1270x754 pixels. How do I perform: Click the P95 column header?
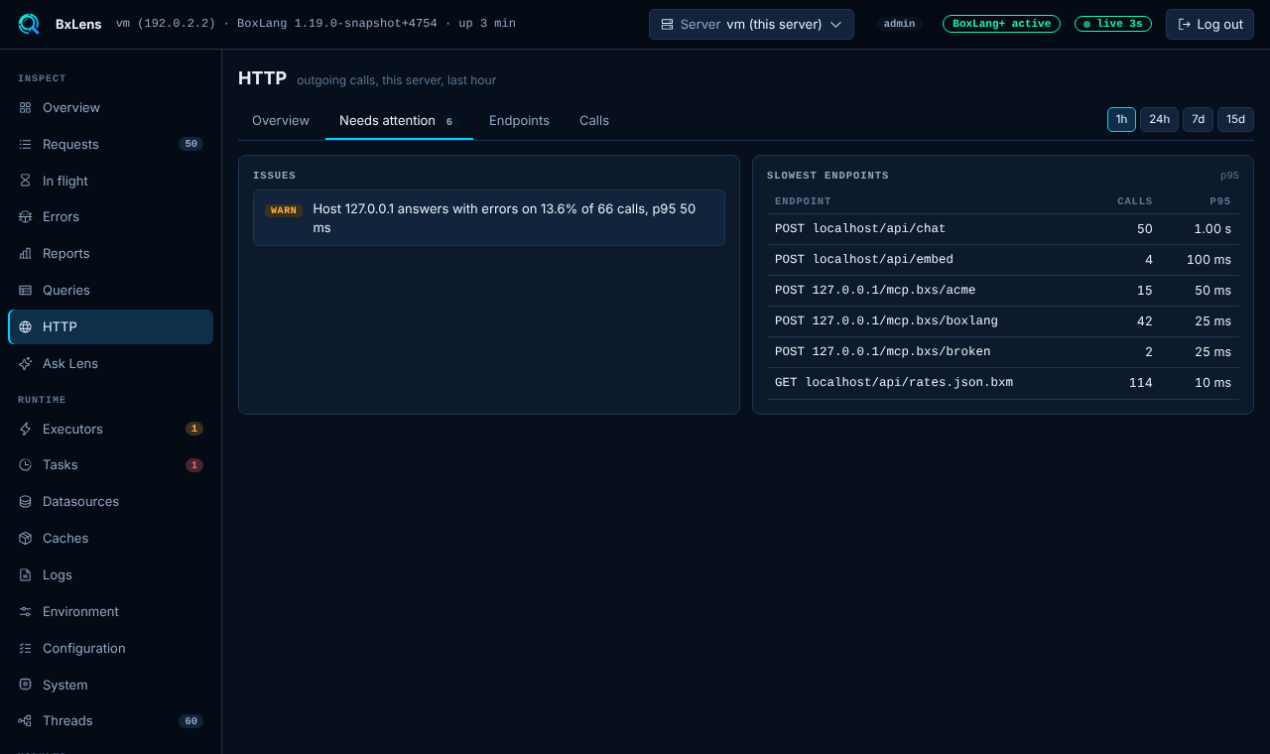point(1220,201)
